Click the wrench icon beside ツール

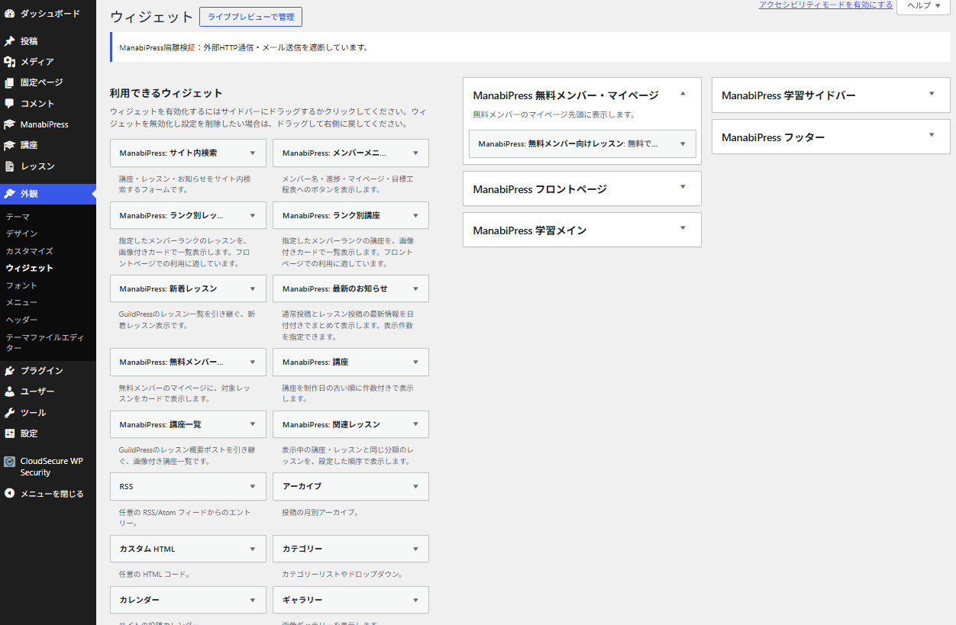tap(9, 413)
